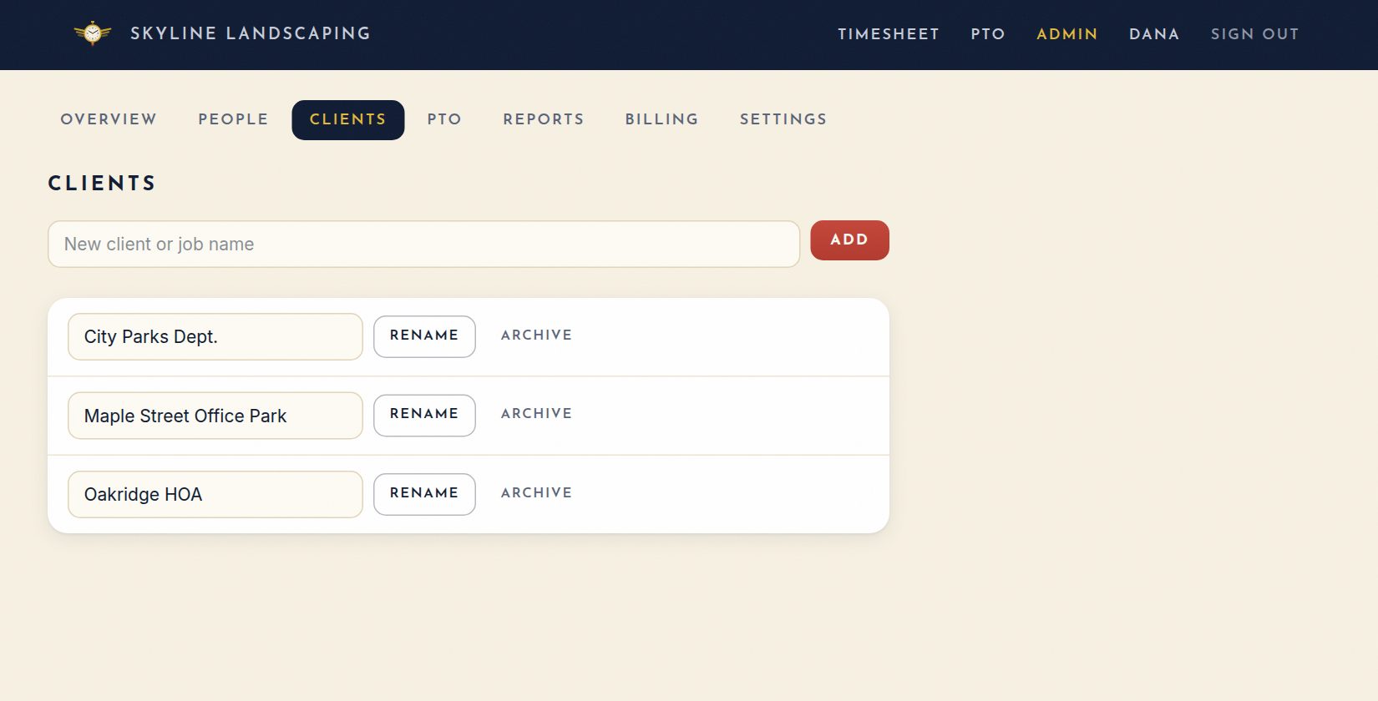
Task: Click the Skyline Landscaping brand name
Action: tap(251, 33)
